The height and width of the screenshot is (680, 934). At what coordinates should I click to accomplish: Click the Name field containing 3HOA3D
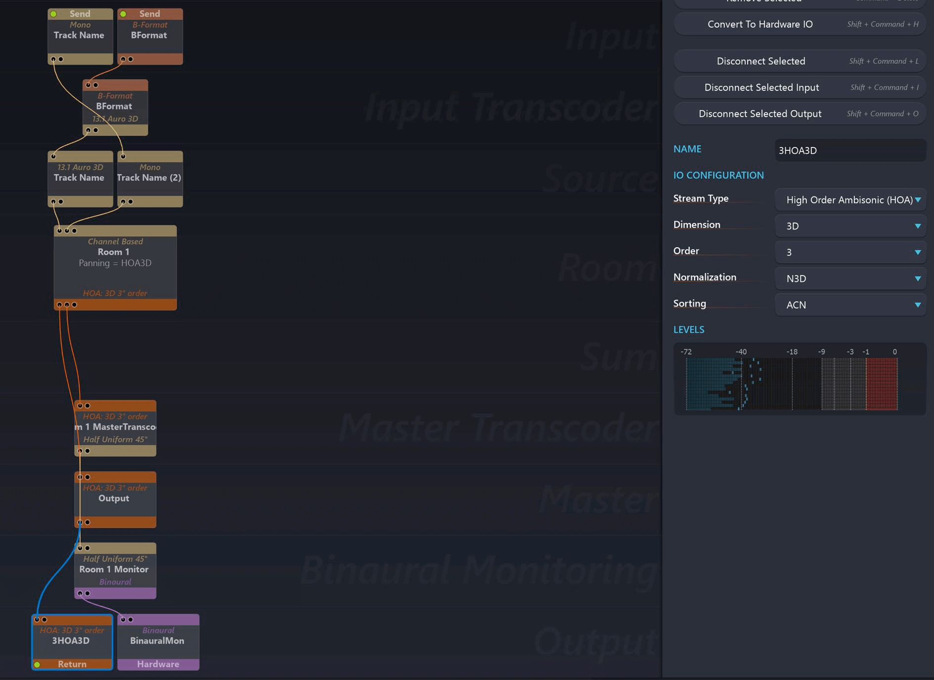(850, 150)
